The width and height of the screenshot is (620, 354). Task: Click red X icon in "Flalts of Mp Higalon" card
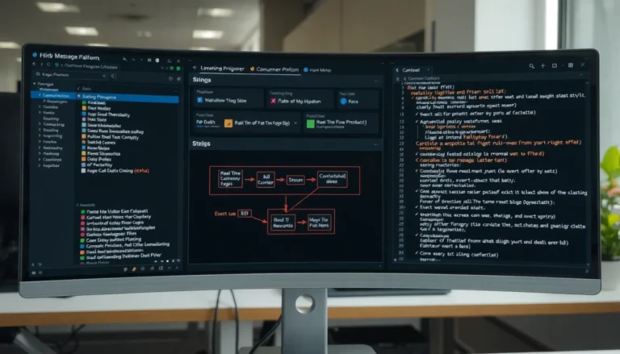pos(273,101)
